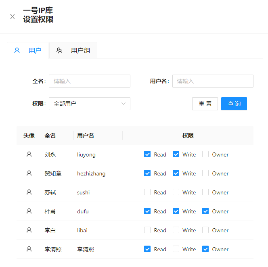Click the 查询 search button
This screenshot has height=267, width=268.
click(x=234, y=104)
